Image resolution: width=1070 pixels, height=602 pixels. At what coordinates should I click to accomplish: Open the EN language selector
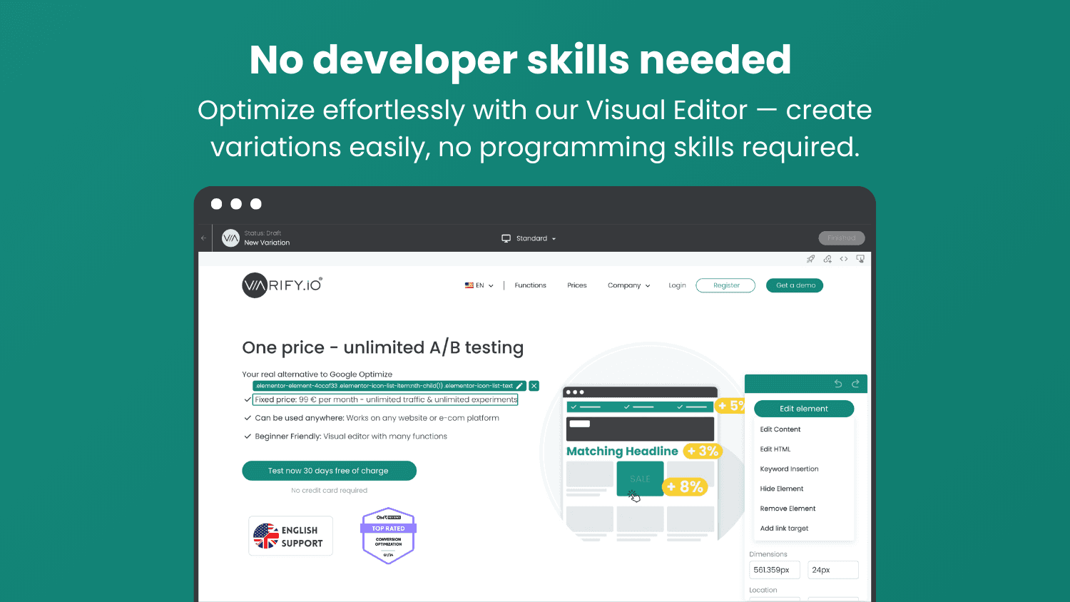pyautogui.click(x=478, y=285)
